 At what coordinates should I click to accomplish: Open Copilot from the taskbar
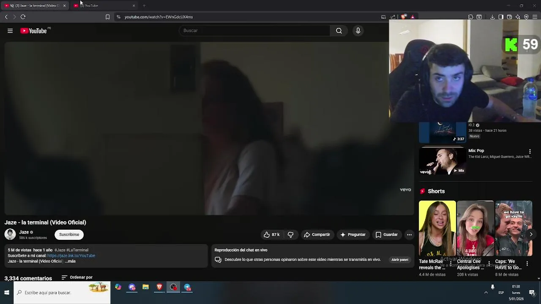tap(118, 287)
